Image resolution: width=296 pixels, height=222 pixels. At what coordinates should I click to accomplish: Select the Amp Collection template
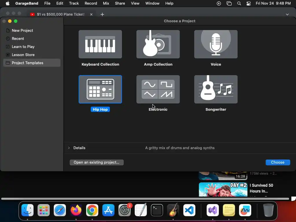pyautogui.click(x=158, y=44)
